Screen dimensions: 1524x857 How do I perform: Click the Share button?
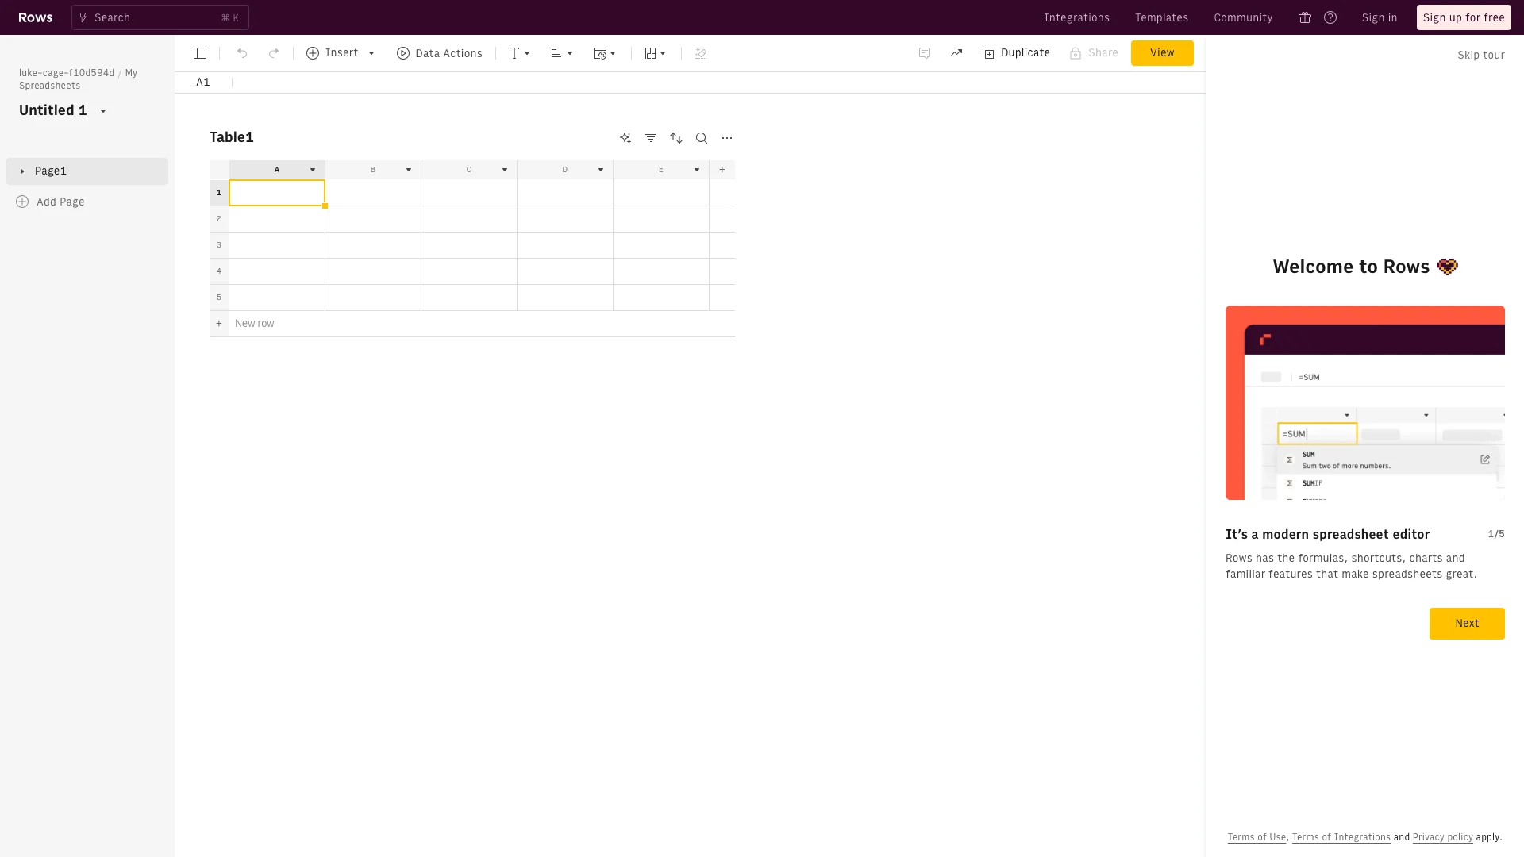tap(1094, 53)
